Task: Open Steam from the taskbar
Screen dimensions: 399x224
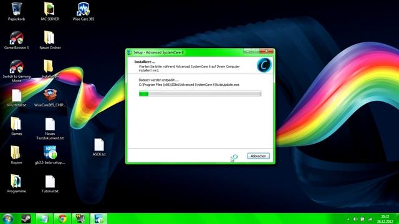Action: point(26,218)
